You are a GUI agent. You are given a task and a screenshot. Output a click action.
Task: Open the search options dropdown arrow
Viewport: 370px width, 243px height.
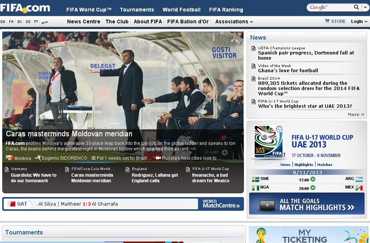pos(365,7)
